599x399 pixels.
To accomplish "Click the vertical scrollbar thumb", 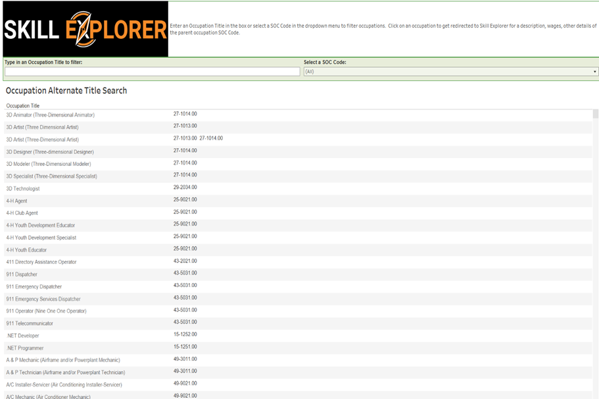I will [x=595, y=114].
